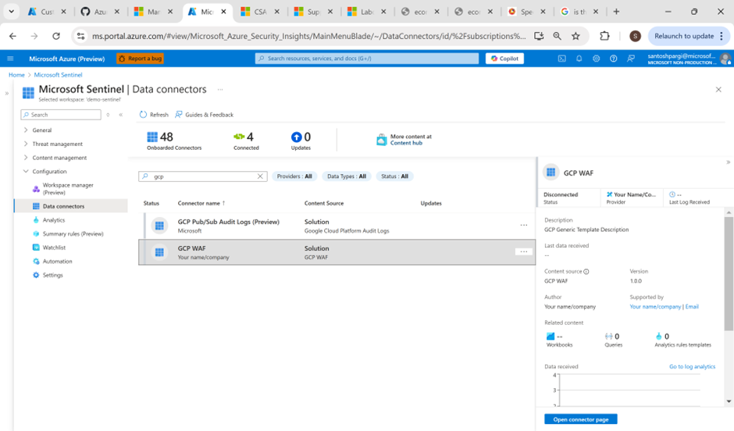Click the Copilot button
Viewport: 734px width, 431px height.
tap(504, 59)
